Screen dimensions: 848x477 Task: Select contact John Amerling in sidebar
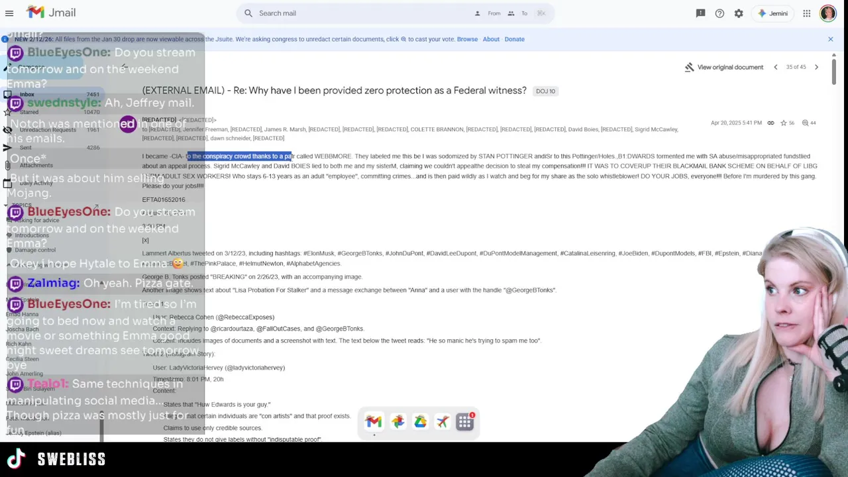coord(25,374)
